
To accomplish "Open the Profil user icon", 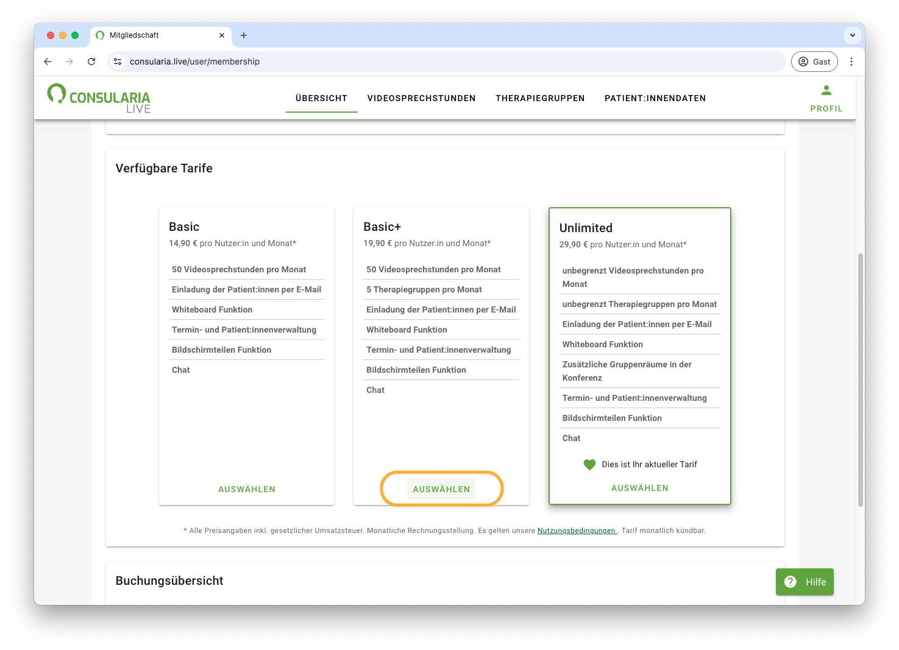I will 826,91.
